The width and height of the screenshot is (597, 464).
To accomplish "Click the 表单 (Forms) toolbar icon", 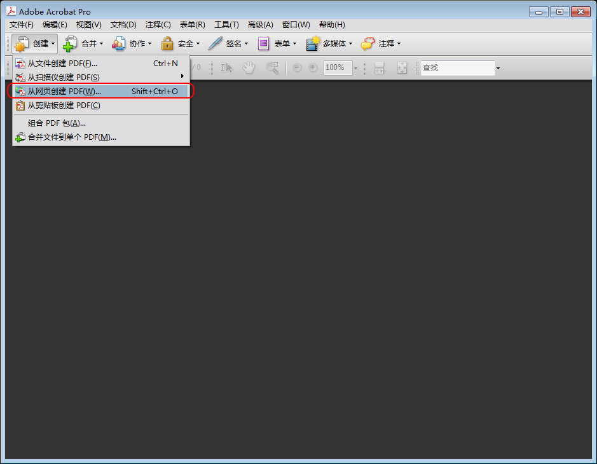I will pos(263,44).
